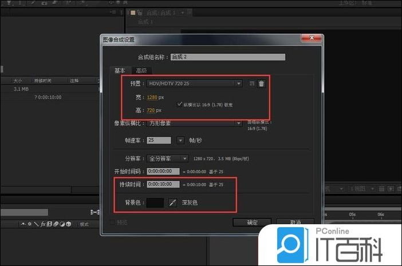Toggle the lock aspect ratio 16:9 checkbox
The width and height of the screenshot is (402, 266).
[x=179, y=104]
